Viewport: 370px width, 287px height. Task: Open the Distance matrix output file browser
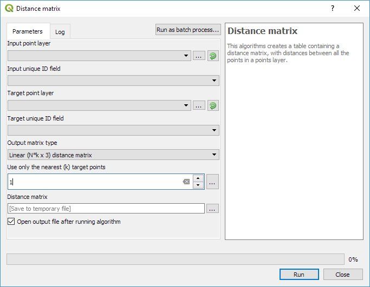coord(212,209)
